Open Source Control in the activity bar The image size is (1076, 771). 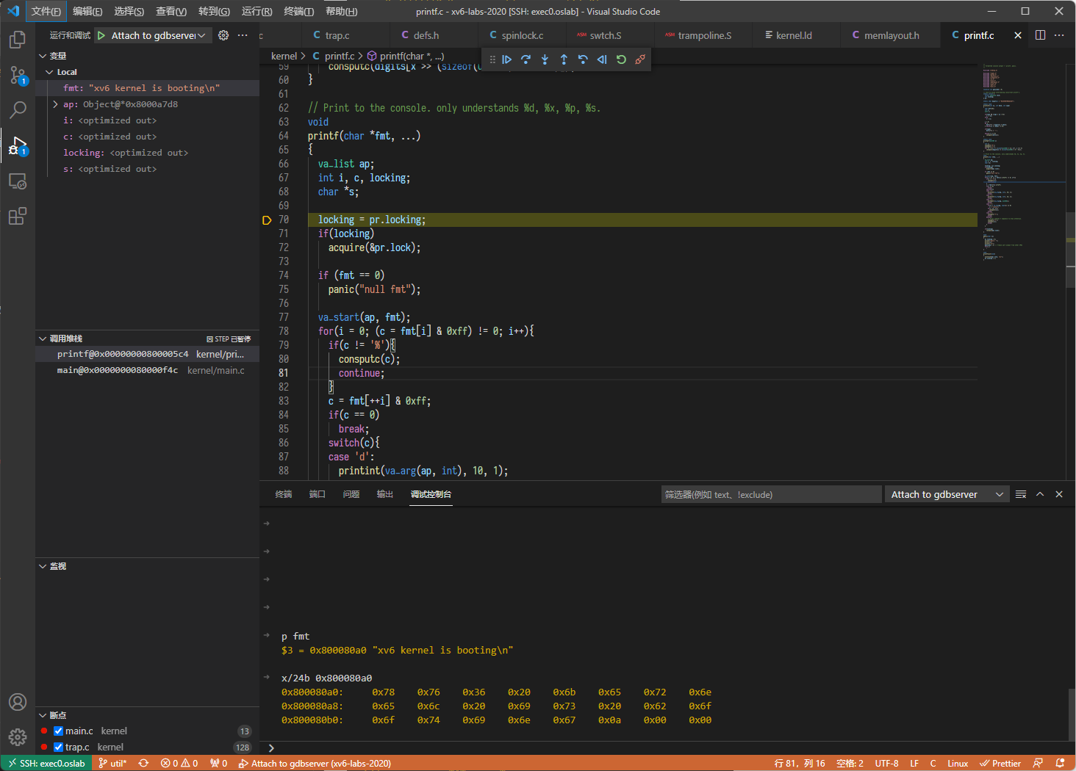[x=17, y=75]
